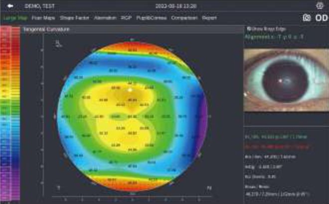Screen dimensions: 329x204
Task: Click the camera snapshot icon
Action: point(307,18)
